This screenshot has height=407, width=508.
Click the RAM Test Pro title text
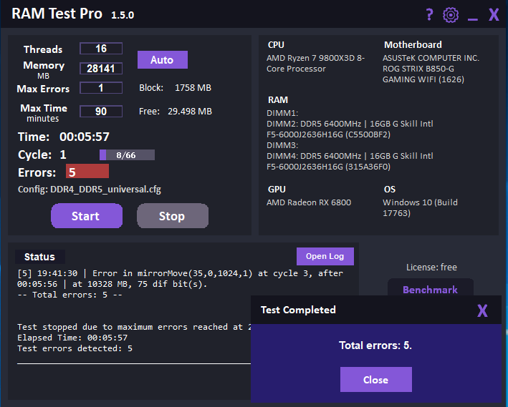pos(57,14)
